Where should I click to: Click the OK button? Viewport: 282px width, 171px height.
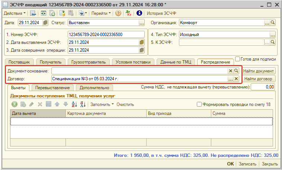(x=230, y=164)
